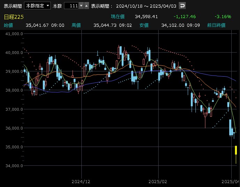Image resolution: width=240 pixels, height=187 pixels.
Task: Click the 始値 label
Action: pyautogui.click(x=8, y=25)
